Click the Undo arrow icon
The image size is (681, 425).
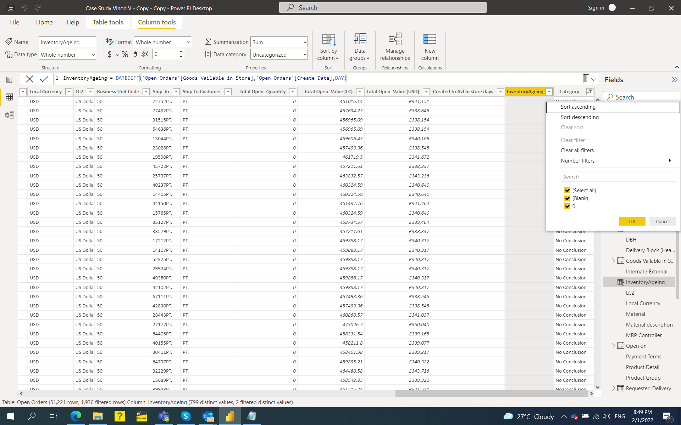tap(24, 8)
